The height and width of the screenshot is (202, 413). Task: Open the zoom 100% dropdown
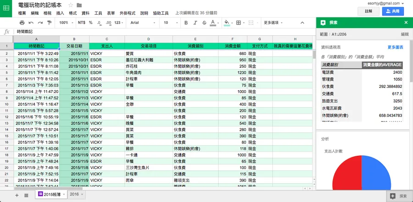[x=67, y=22]
